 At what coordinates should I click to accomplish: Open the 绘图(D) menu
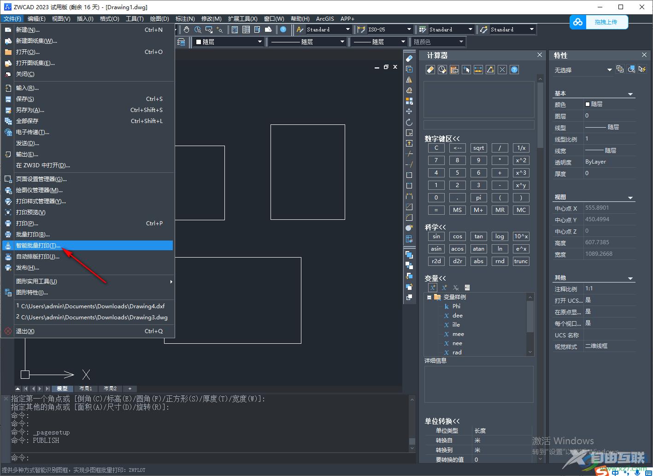coord(159,19)
